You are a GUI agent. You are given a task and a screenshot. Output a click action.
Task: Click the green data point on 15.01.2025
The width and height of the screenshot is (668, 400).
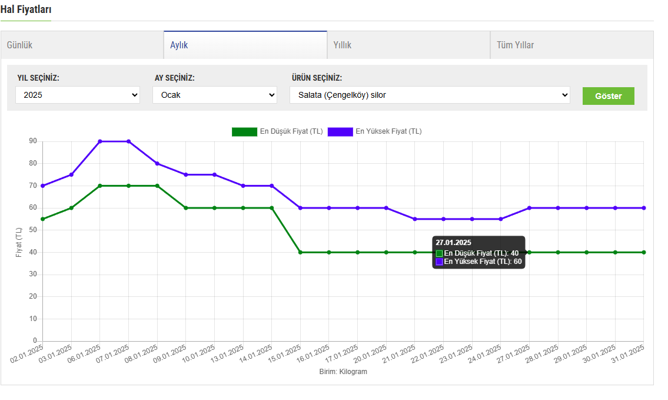(x=300, y=252)
